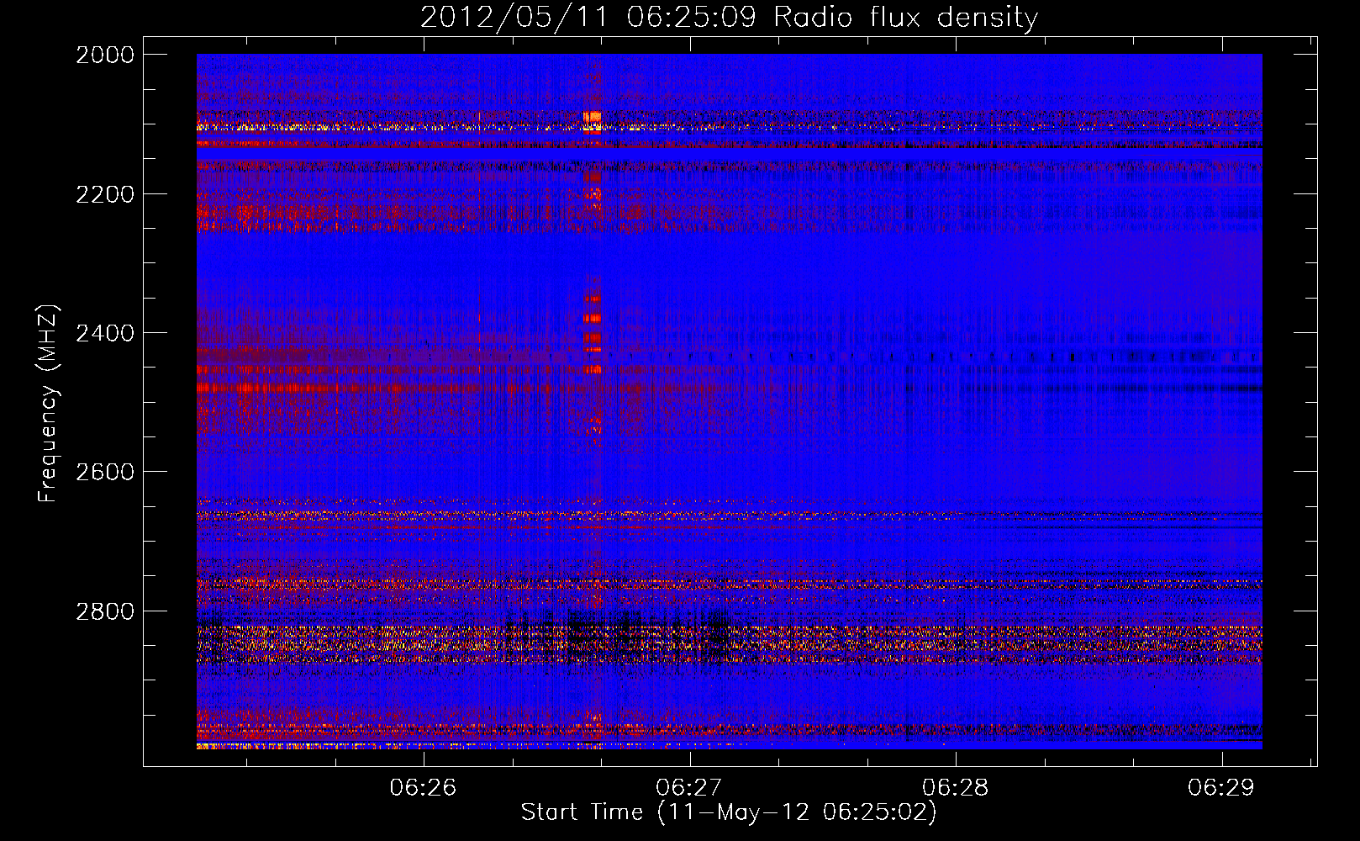Click the 06:27 time tick label
The height and width of the screenshot is (841, 1360).
pyautogui.click(x=689, y=787)
